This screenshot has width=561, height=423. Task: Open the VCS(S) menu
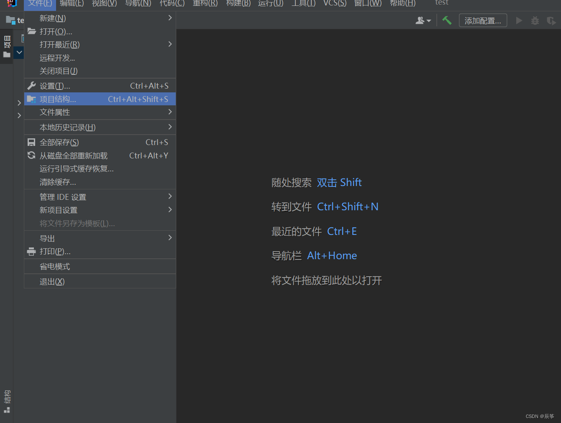pos(335,3)
